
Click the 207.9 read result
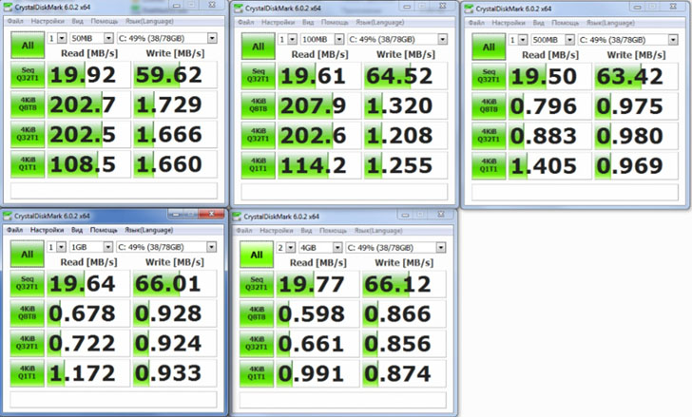point(319,105)
